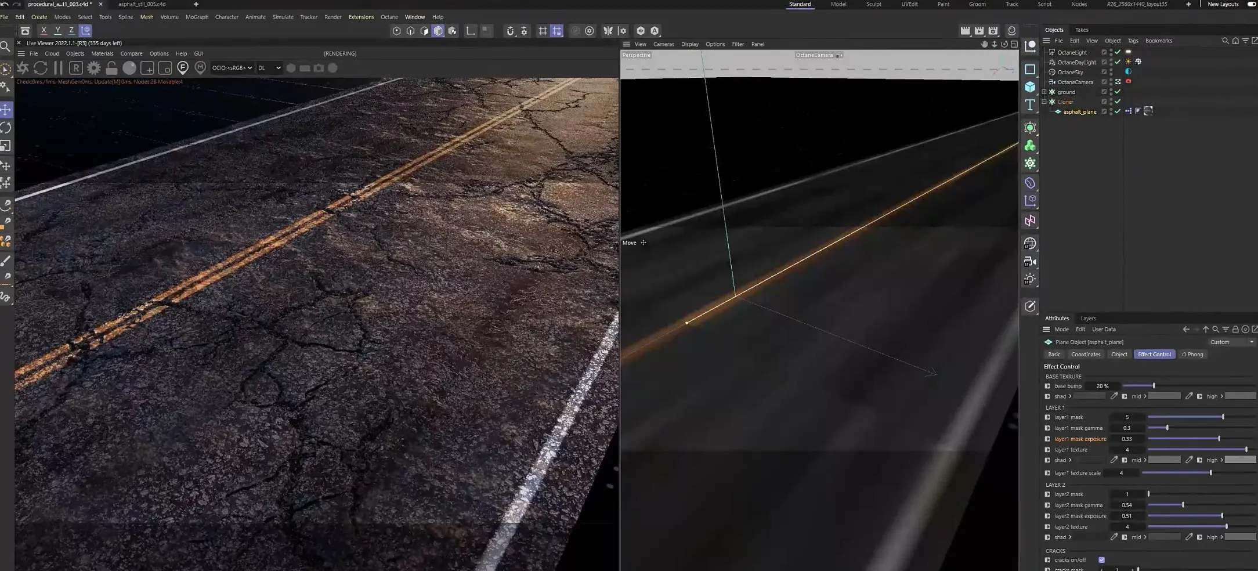The width and height of the screenshot is (1258, 571).
Task: Click the Coordinates attribute button
Action: click(x=1085, y=354)
